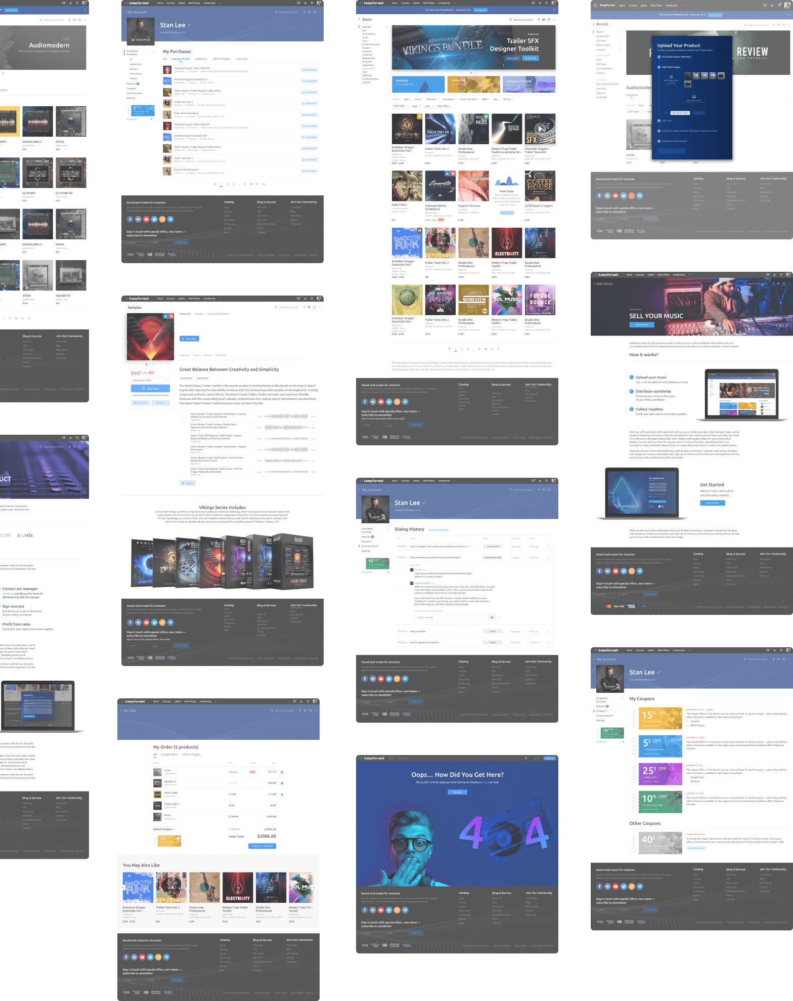The height and width of the screenshot is (1001, 793).
Task: Open the Tech Specs tab on Samples page
Action: (221, 355)
